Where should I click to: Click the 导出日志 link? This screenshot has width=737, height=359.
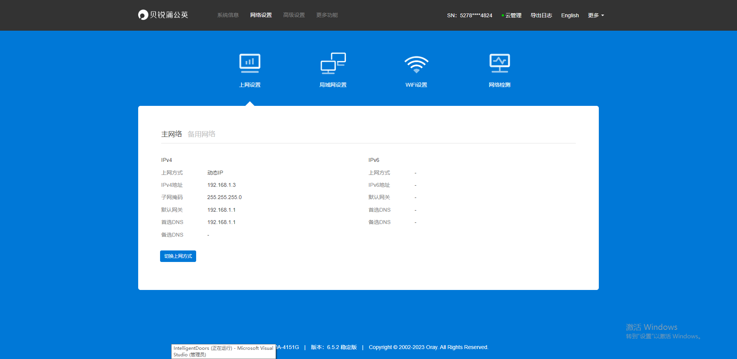[541, 15]
